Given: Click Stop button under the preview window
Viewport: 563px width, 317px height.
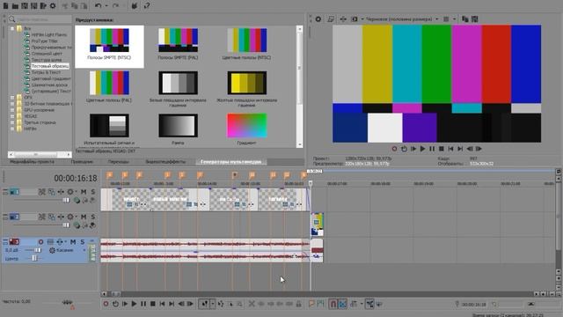Looking at the screenshot, I should (x=442, y=149).
